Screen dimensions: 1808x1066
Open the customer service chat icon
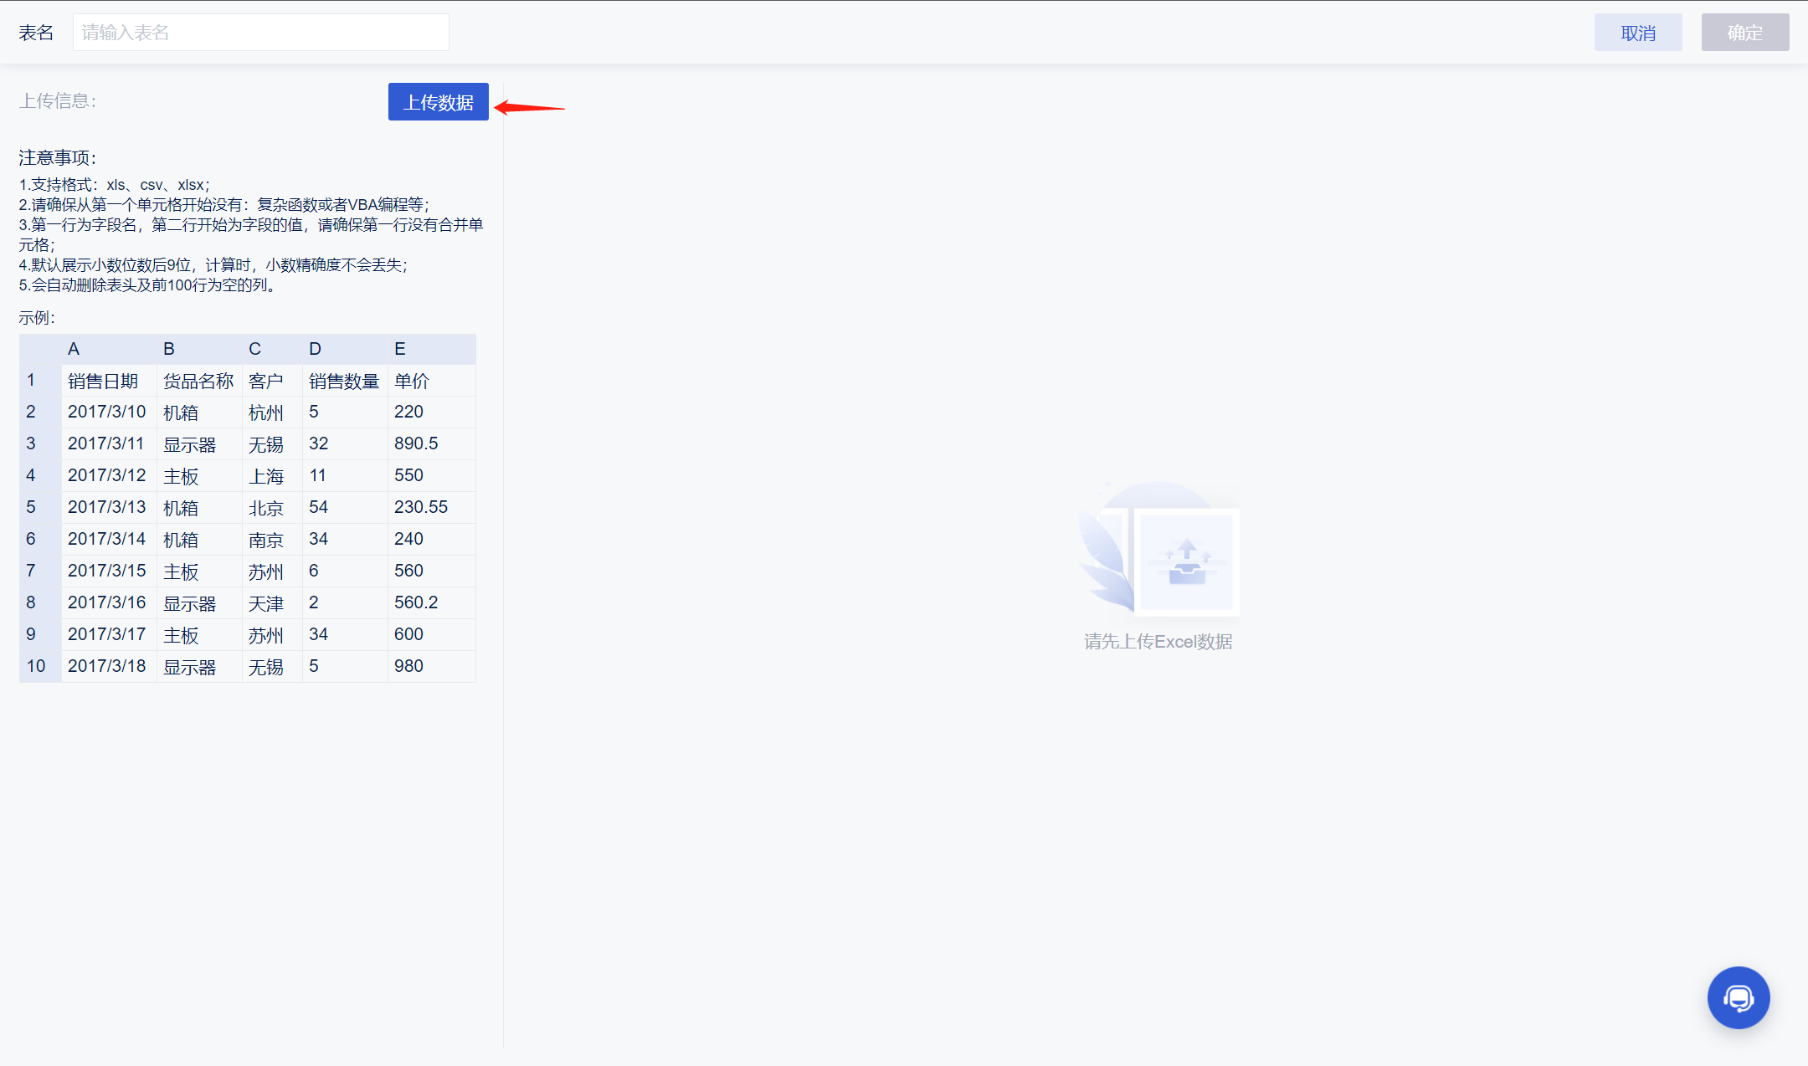click(x=1738, y=997)
